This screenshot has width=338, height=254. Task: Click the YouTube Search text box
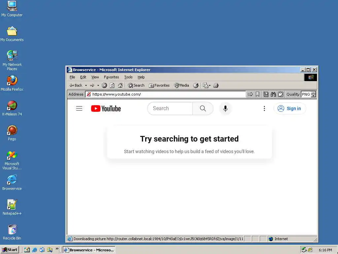(170, 108)
